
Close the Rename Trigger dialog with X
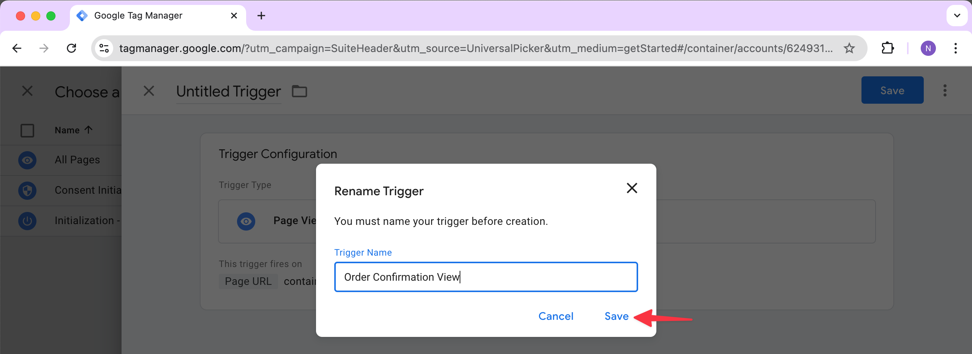coord(632,188)
